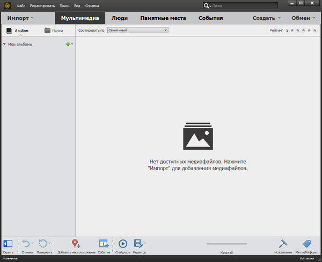Switch to the Папки panel tab
This screenshot has width=322, height=262.
click(x=54, y=31)
